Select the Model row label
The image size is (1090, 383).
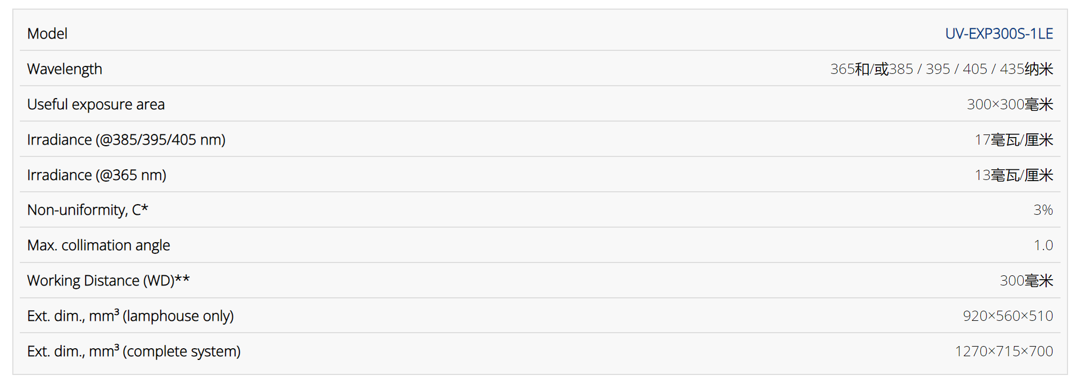pos(47,34)
